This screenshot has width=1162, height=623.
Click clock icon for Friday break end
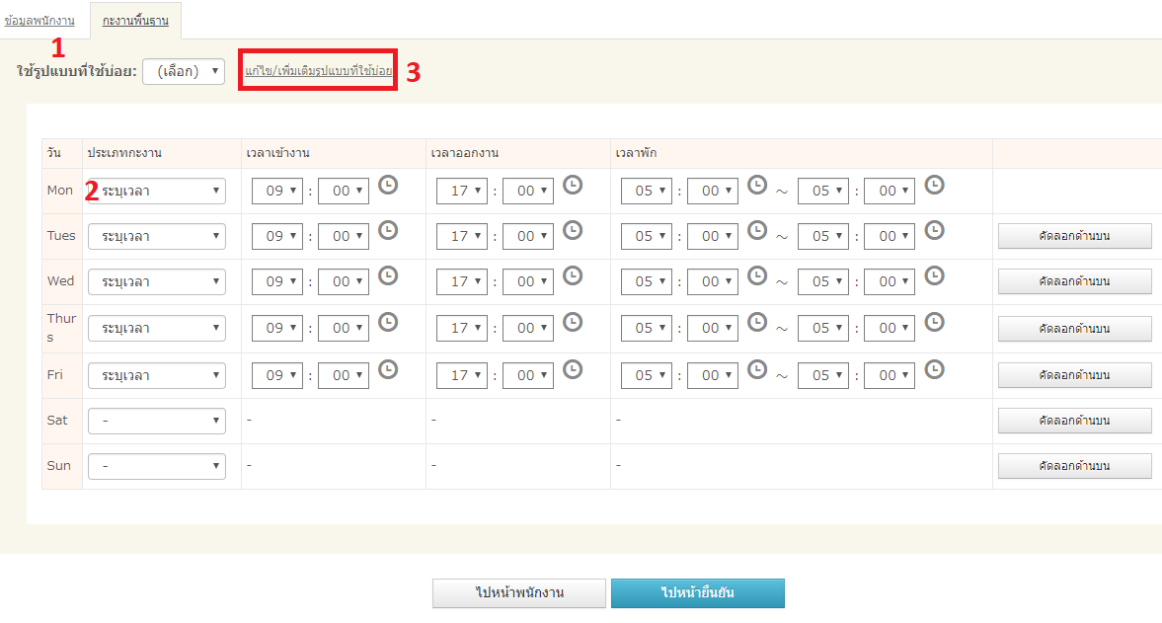tap(934, 369)
